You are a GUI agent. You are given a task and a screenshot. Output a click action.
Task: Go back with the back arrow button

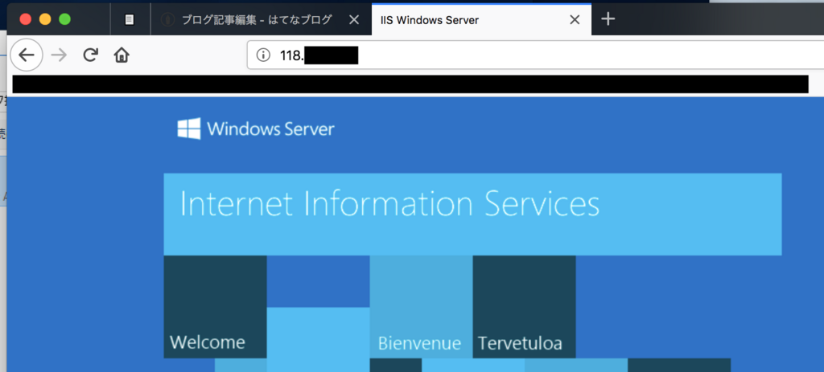point(27,55)
